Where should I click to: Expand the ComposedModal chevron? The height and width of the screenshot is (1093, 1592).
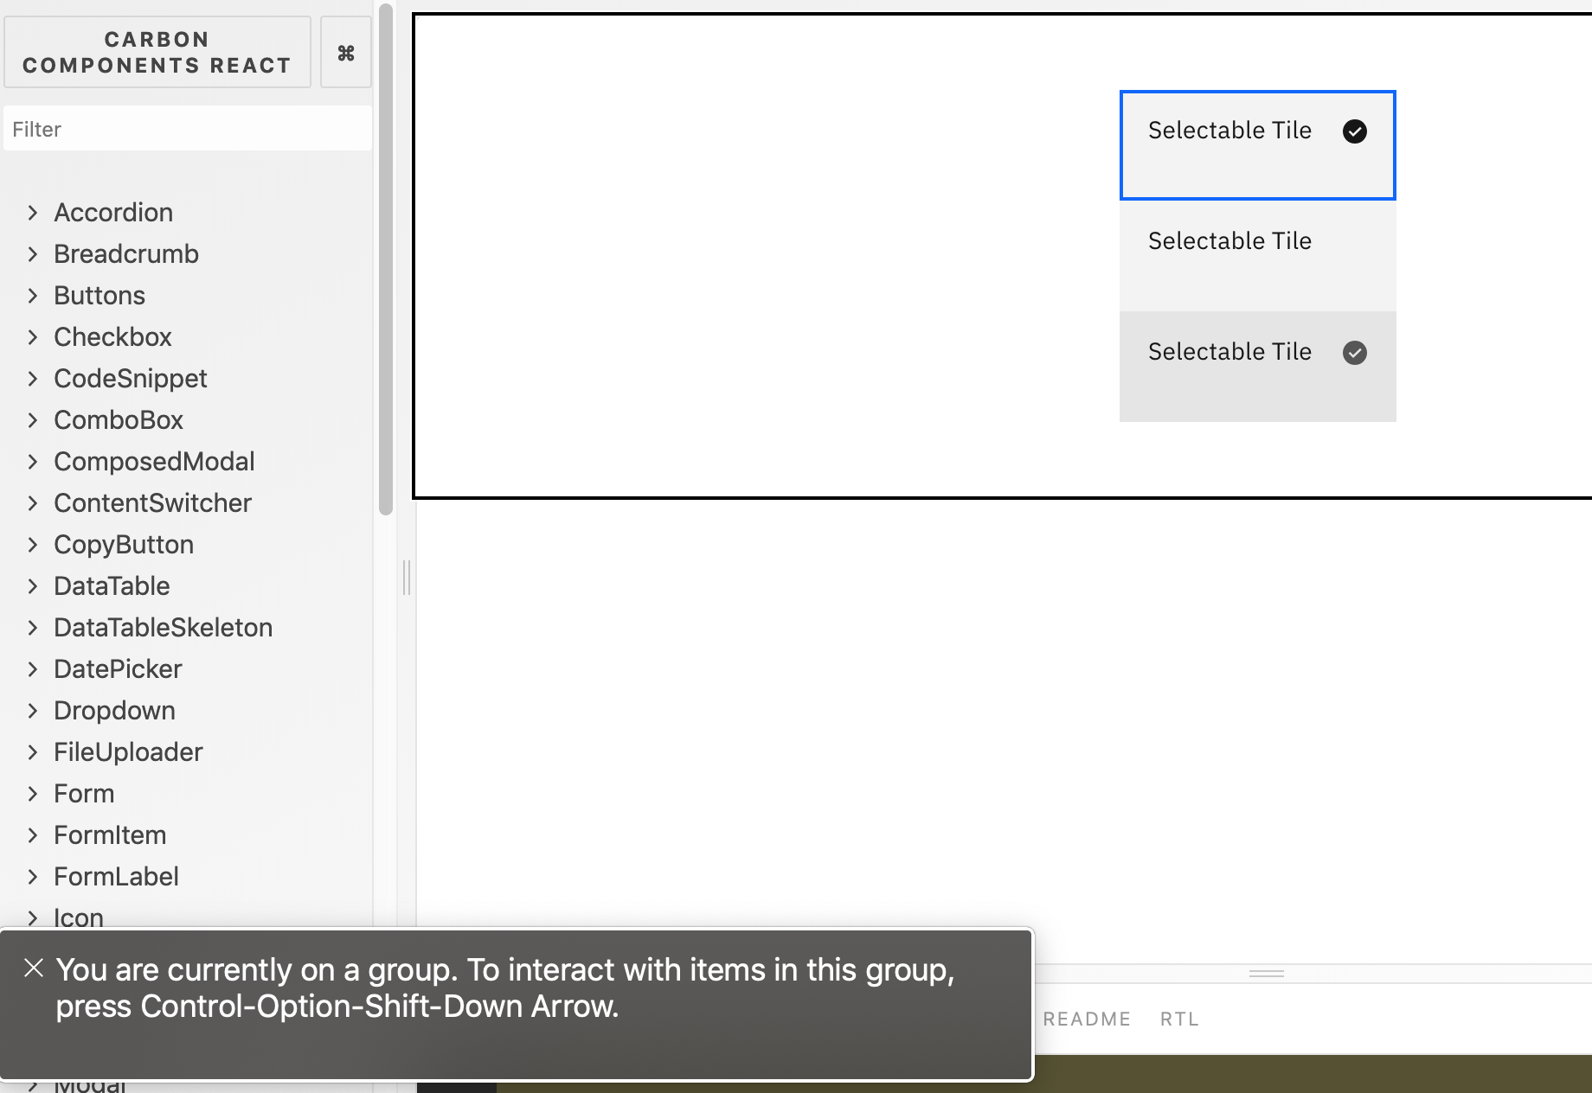pyautogui.click(x=32, y=462)
